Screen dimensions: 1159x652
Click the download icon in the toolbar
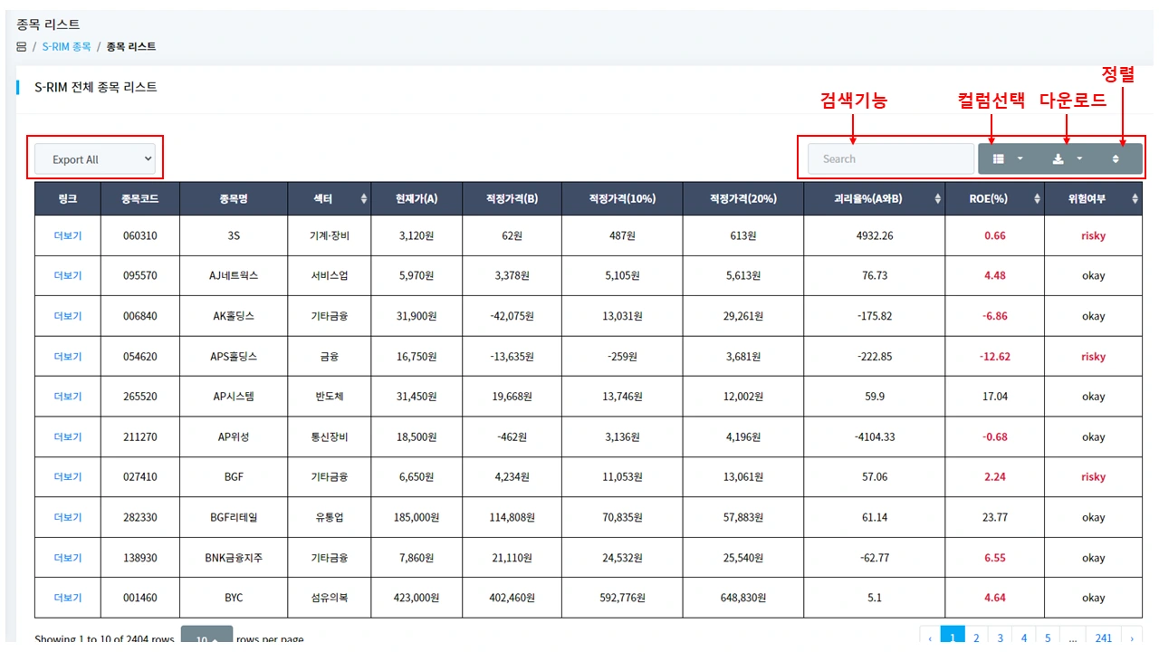pyautogui.click(x=1057, y=158)
